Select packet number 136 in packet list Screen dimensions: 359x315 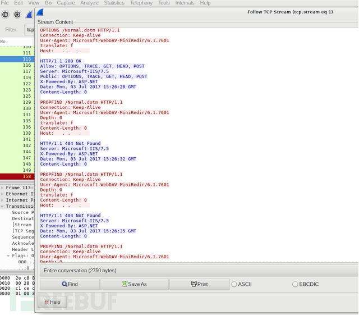17,127
